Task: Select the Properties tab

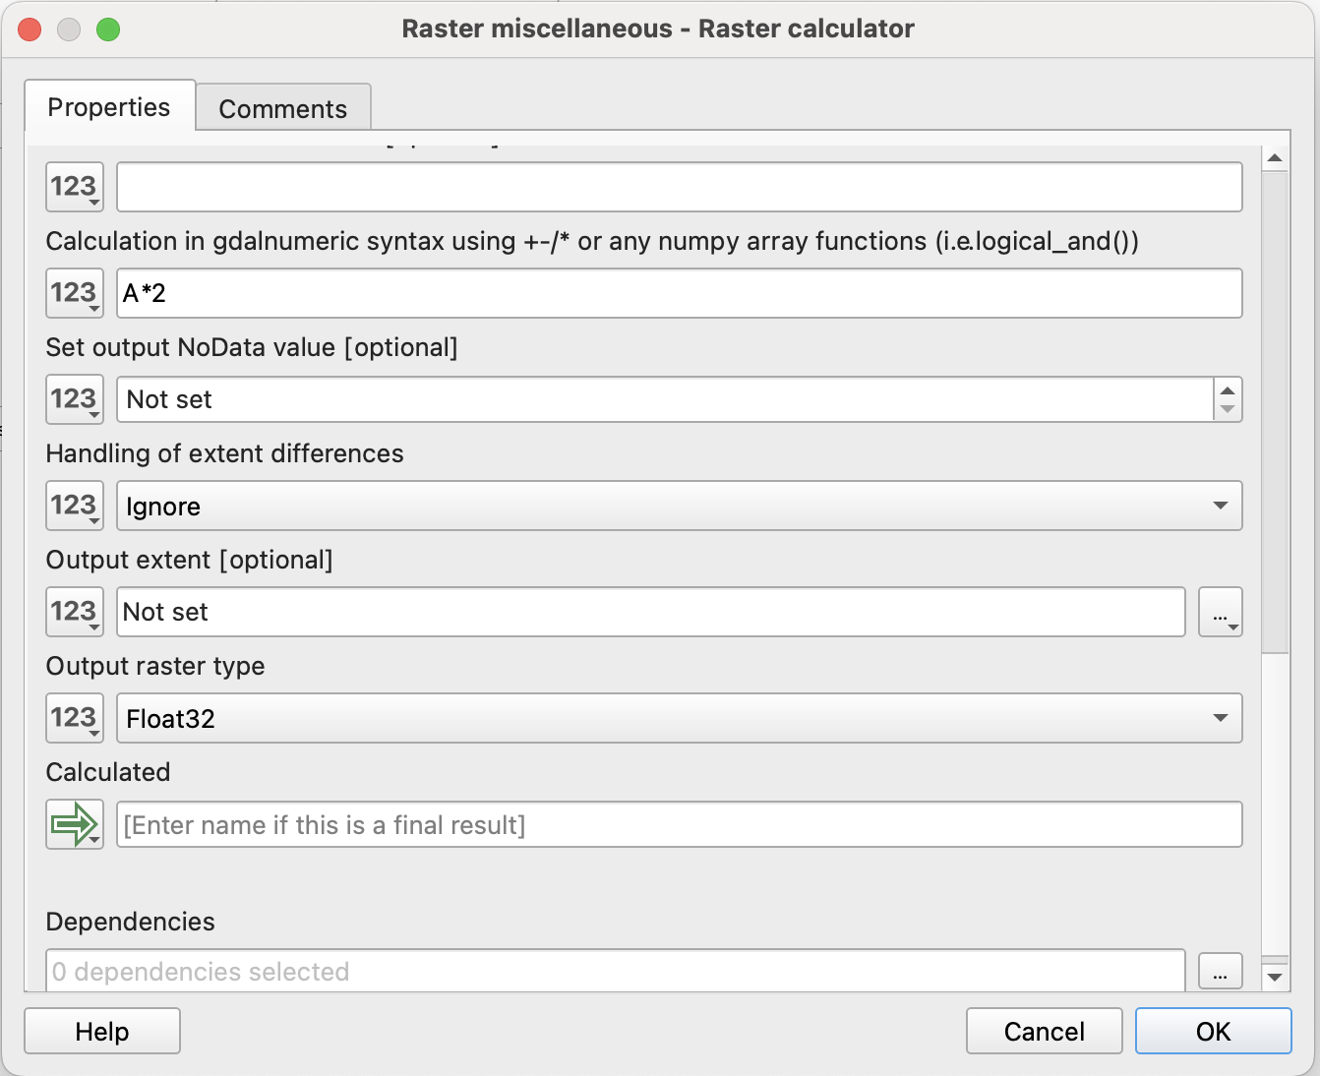Action: point(109,107)
